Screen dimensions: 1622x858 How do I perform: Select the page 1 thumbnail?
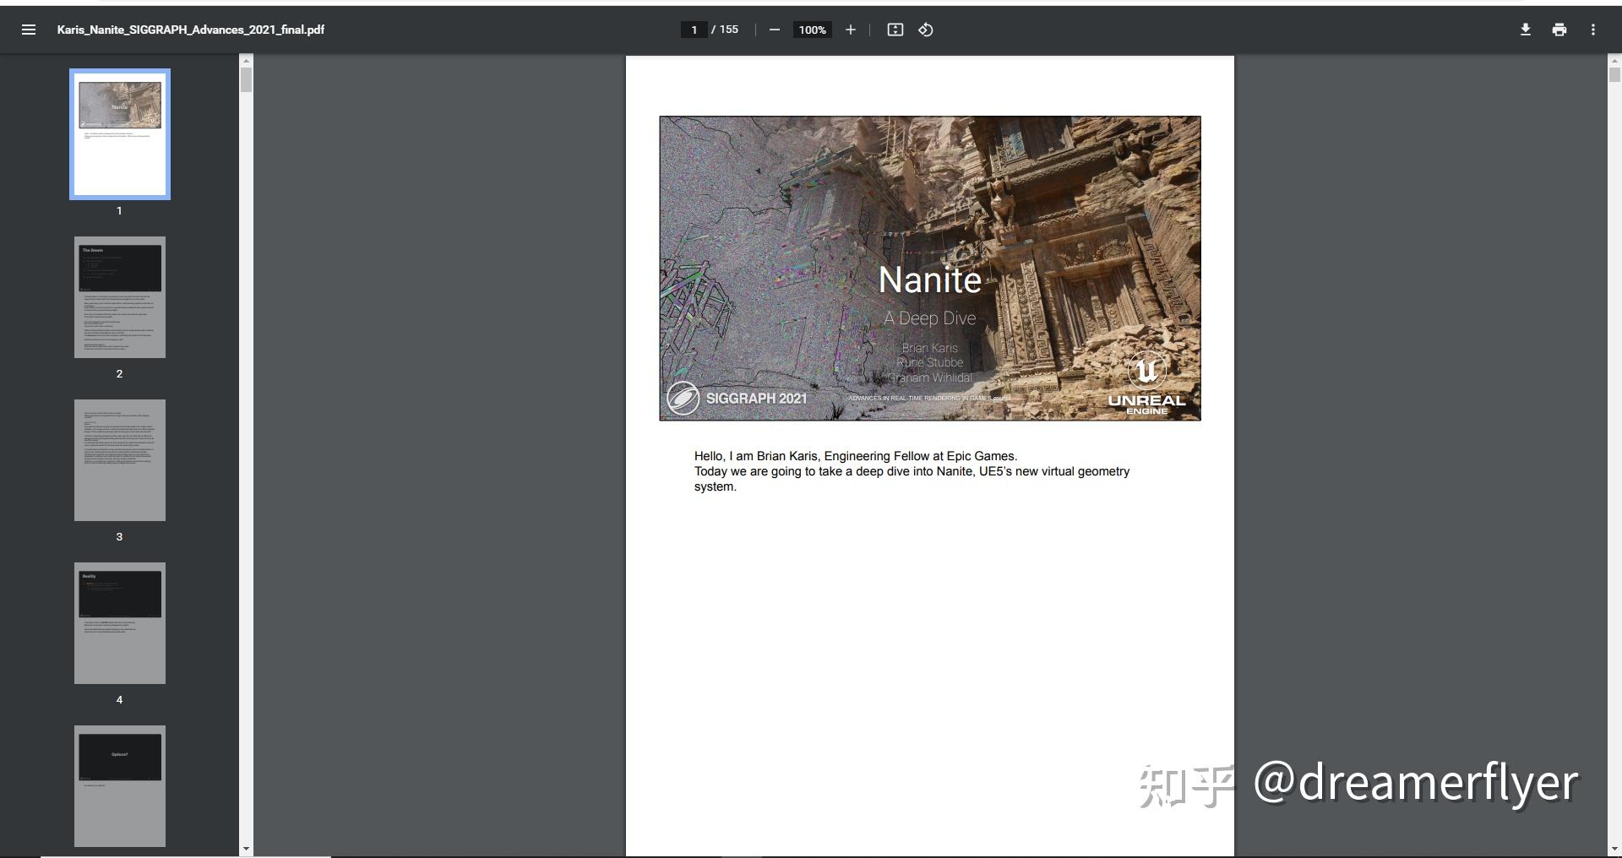[119, 133]
